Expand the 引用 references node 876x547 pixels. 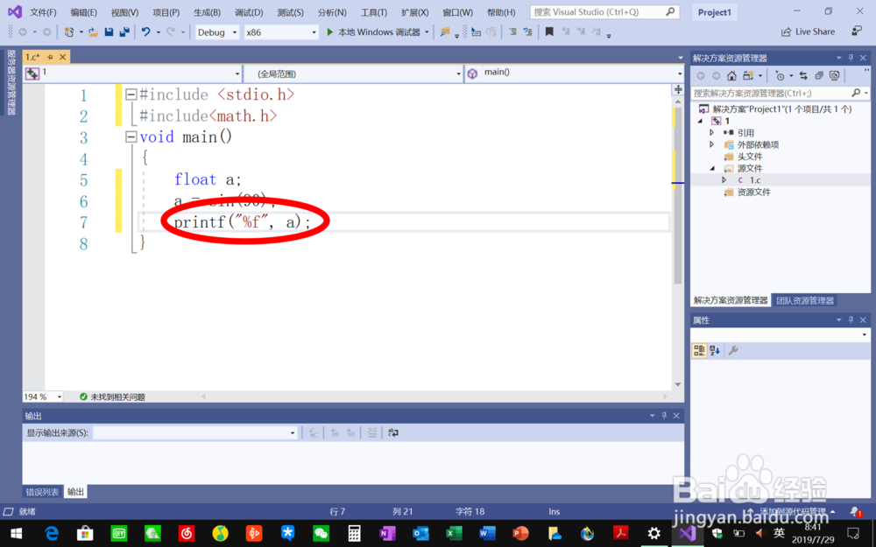[x=711, y=133]
